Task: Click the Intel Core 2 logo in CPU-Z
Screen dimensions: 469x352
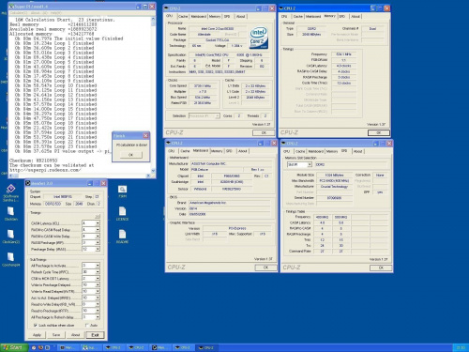Action: coord(259,38)
